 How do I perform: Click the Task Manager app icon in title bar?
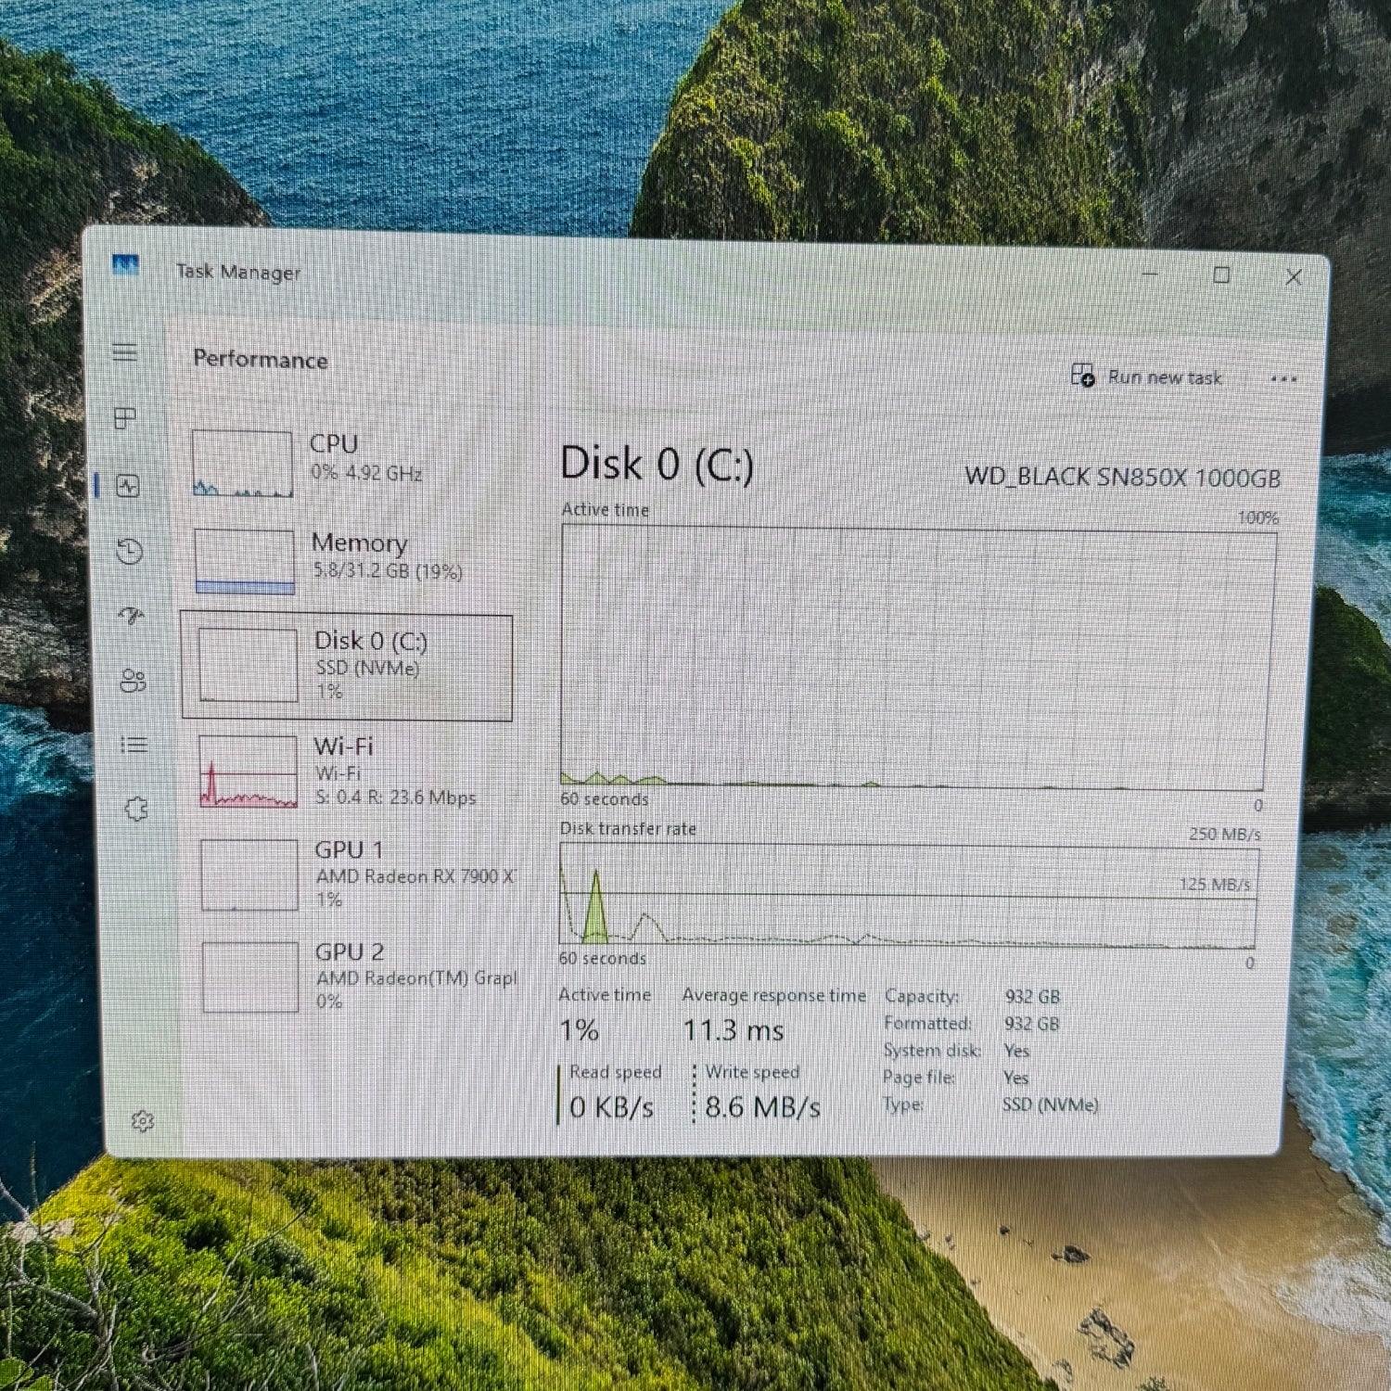click(x=125, y=266)
